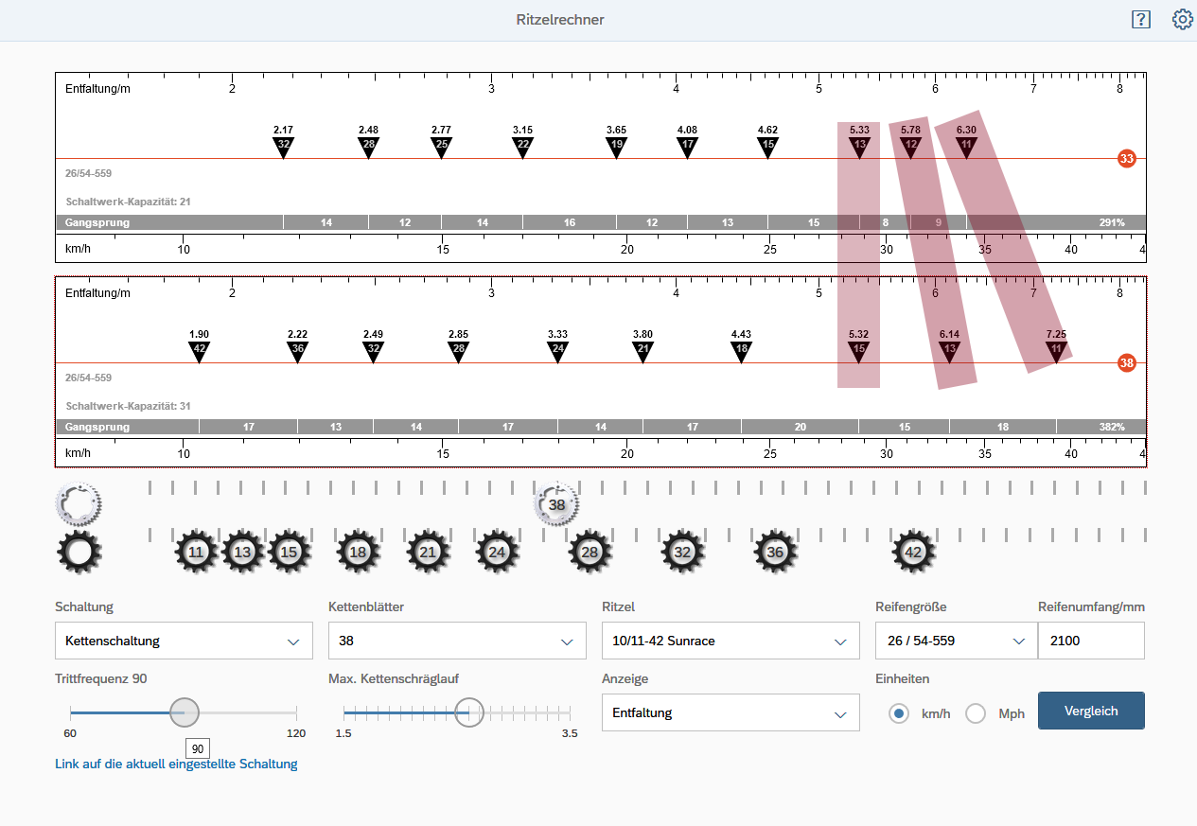Select the 42-tooth sprocket icon

click(x=913, y=552)
